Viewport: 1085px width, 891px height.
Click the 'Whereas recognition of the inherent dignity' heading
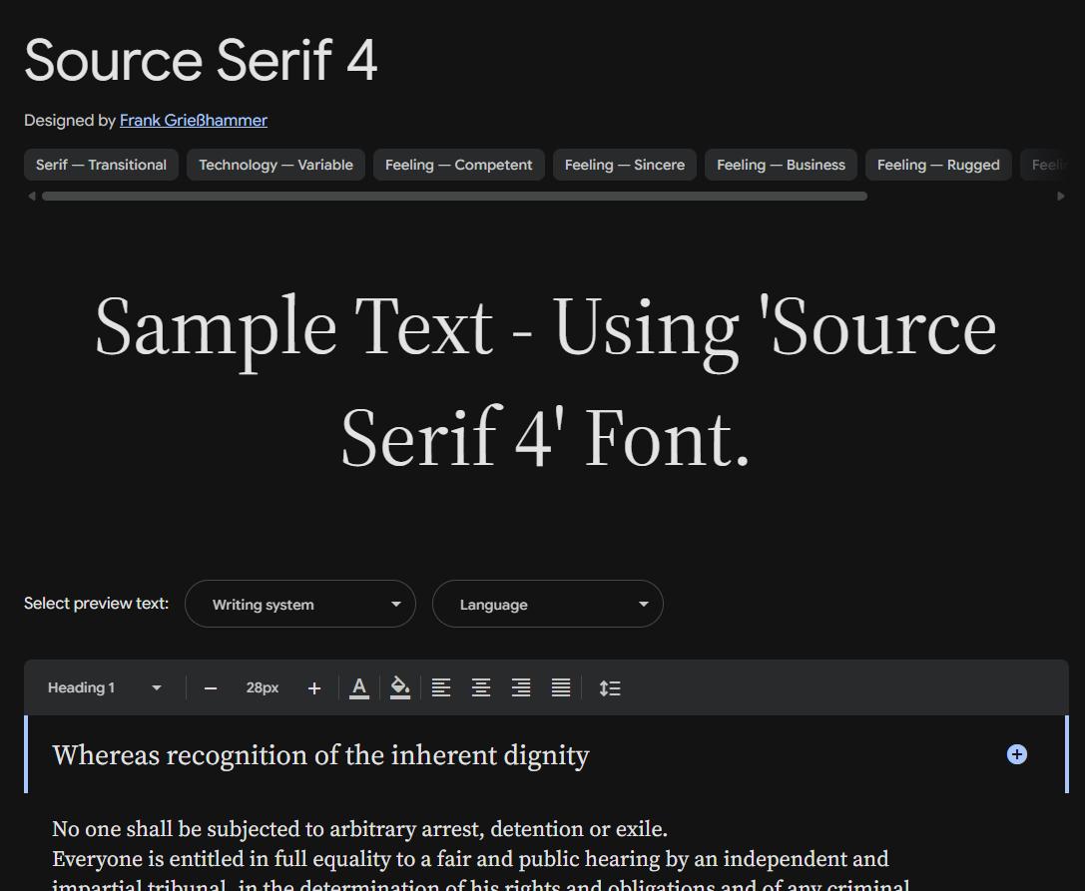click(320, 754)
